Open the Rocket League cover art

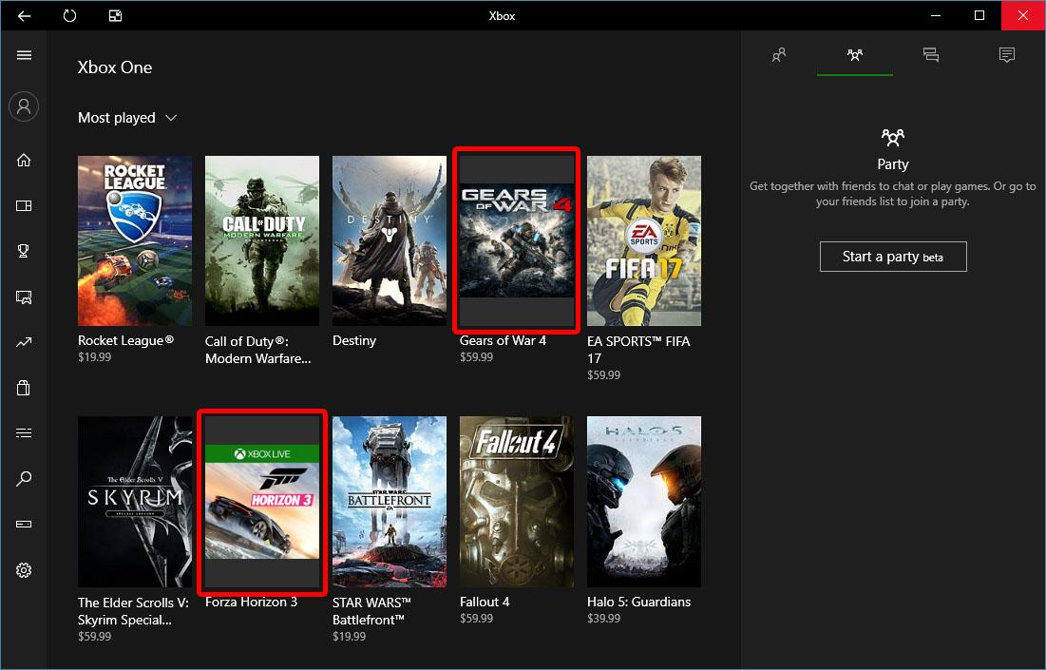click(x=134, y=239)
